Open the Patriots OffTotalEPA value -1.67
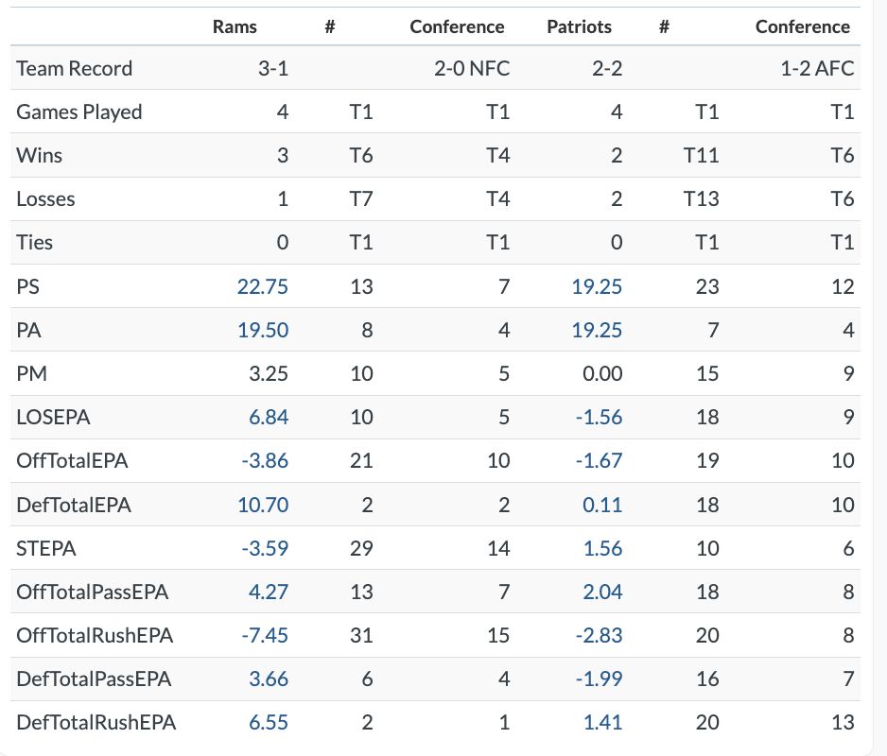The image size is (887, 756). click(600, 461)
